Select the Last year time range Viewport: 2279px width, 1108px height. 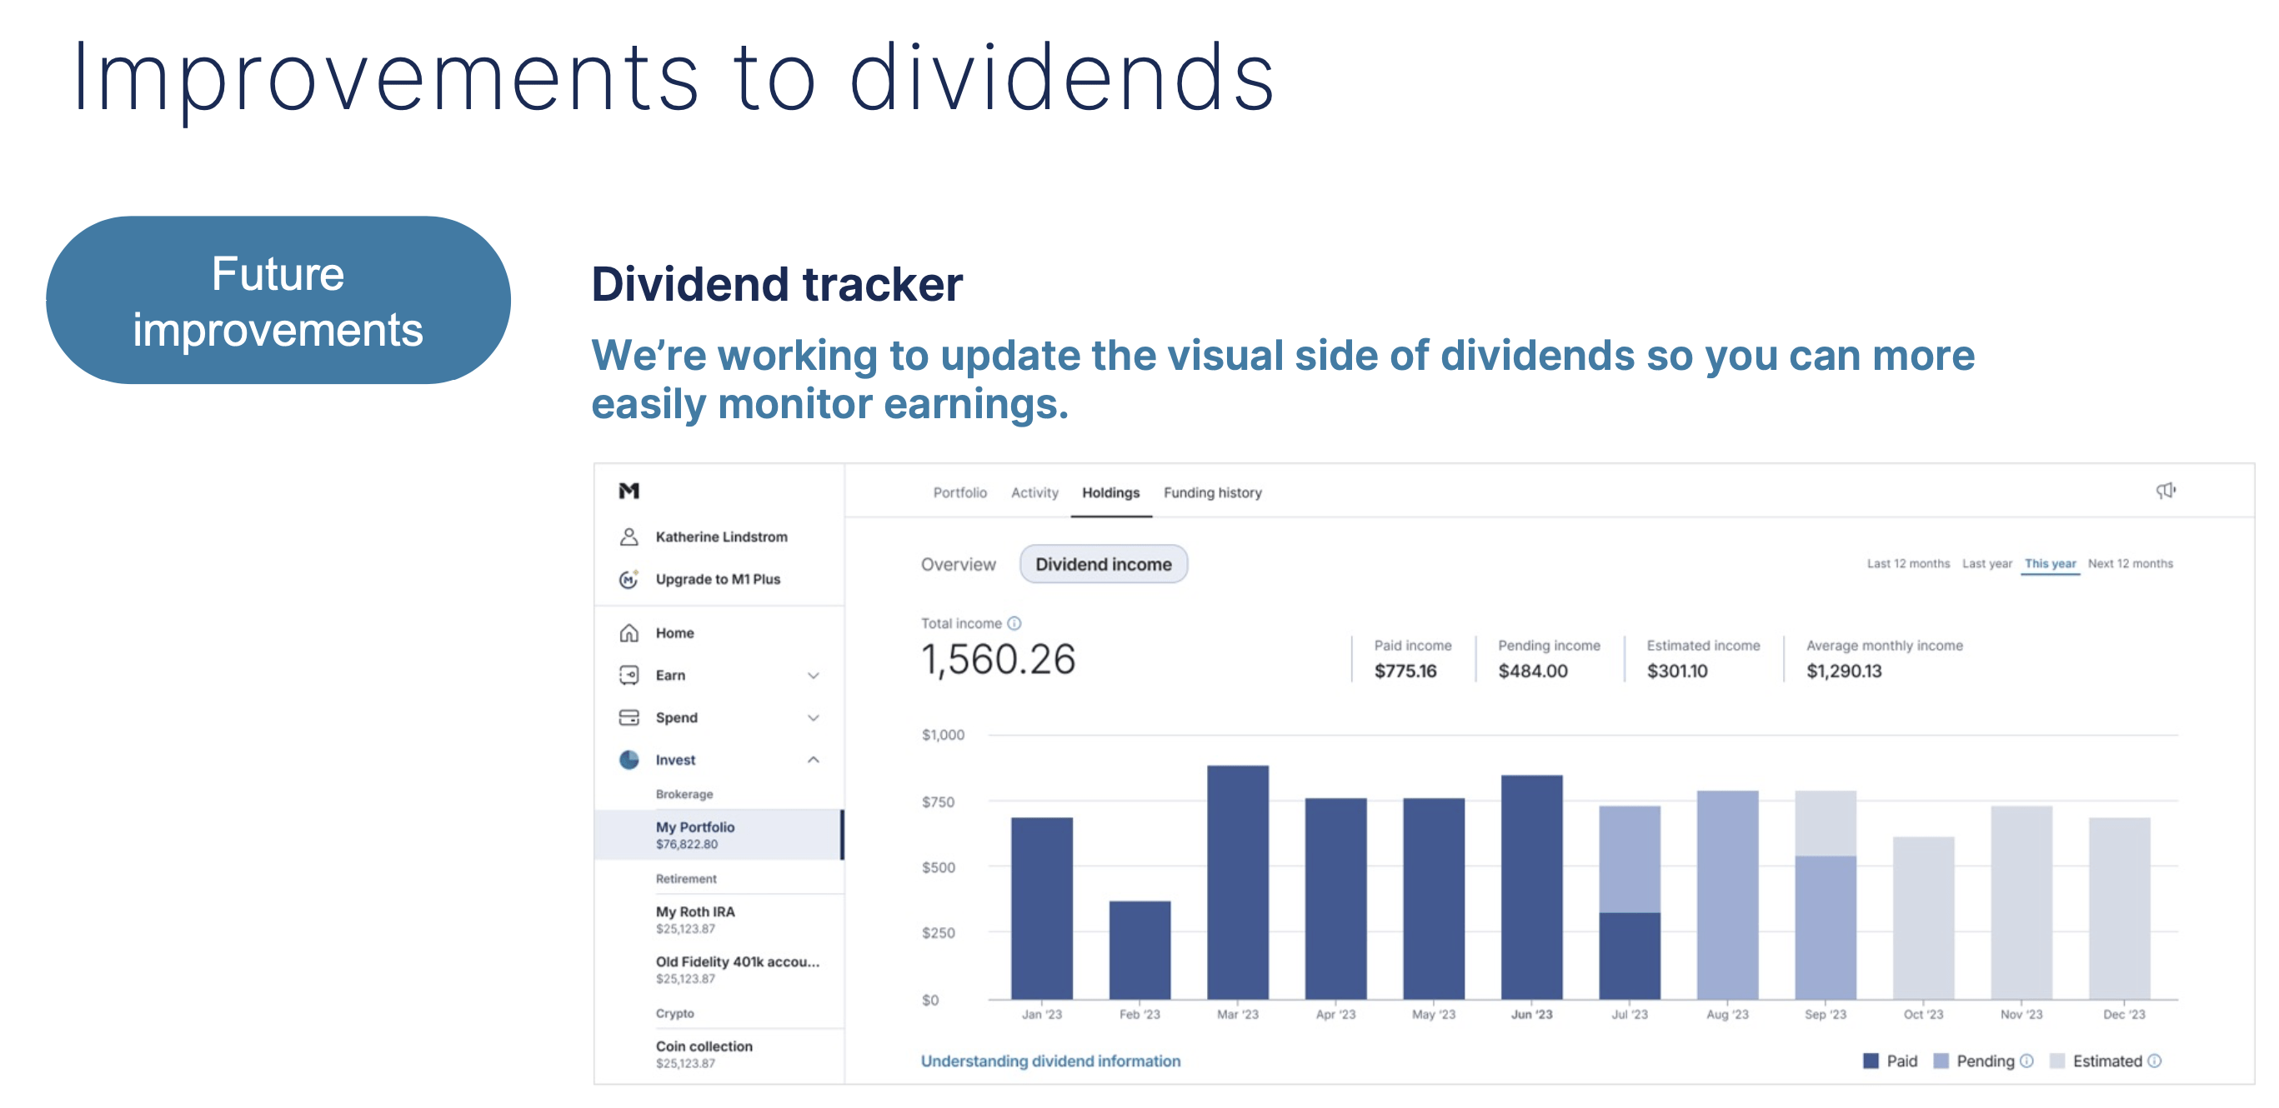click(1989, 563)
